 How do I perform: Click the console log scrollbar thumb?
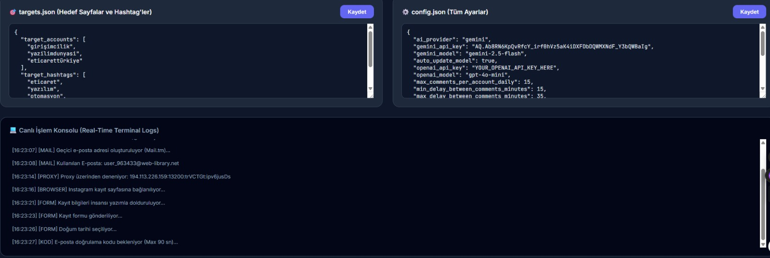[763, 205]
